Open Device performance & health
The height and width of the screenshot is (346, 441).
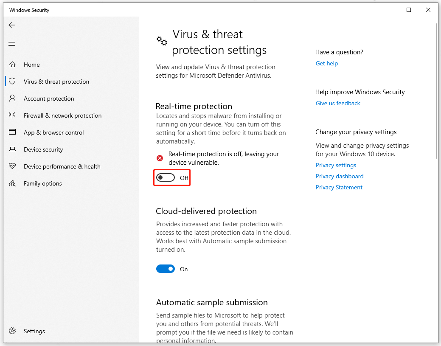[x=62, y=166]
